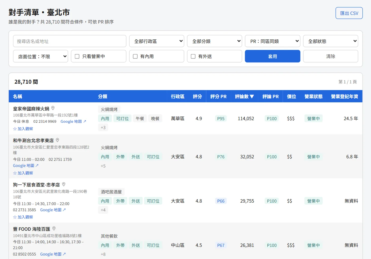
Task: Click the P76 rating PR badge
Action: click(x=221, y=157)
